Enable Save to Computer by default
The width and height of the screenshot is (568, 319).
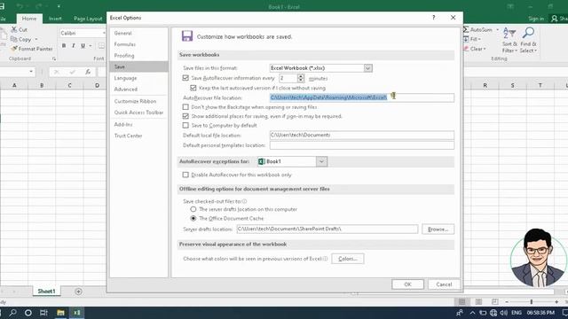pyautogui.click(x=185, y=125)
